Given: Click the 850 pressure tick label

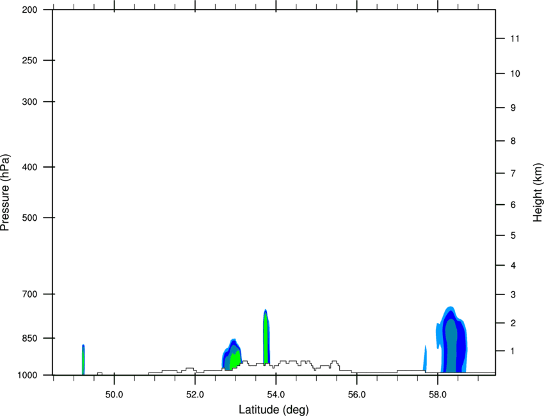Looking at the screenshot, I should [29, 338].
